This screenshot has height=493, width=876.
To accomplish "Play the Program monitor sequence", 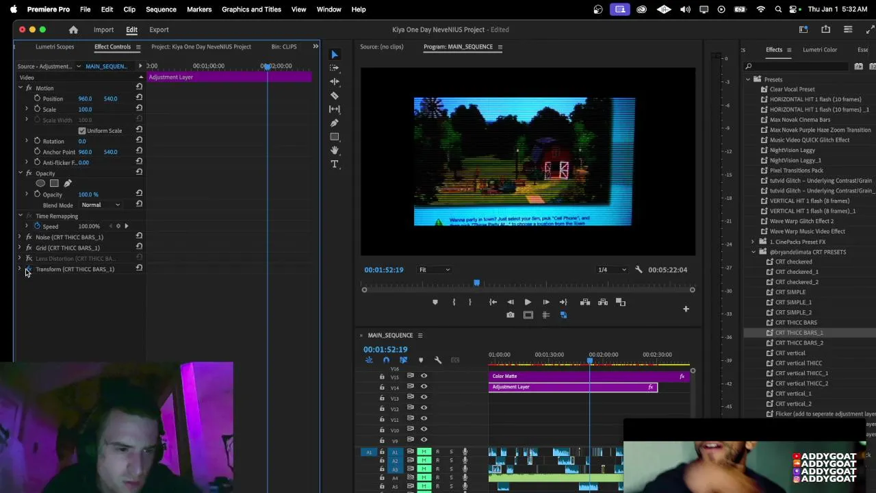I will tap(528, 302).
